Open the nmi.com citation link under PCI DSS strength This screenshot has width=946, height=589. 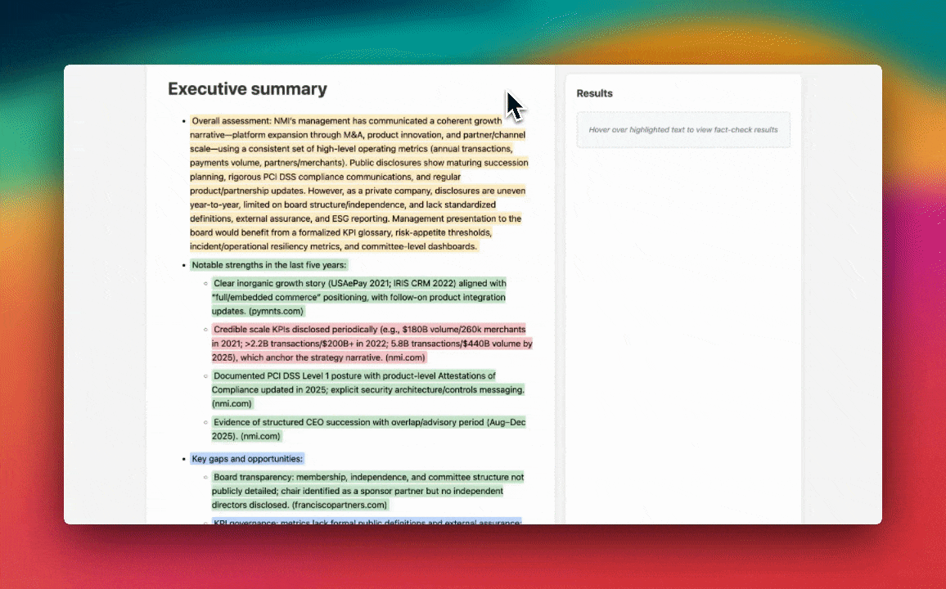[x=232, y=403]
